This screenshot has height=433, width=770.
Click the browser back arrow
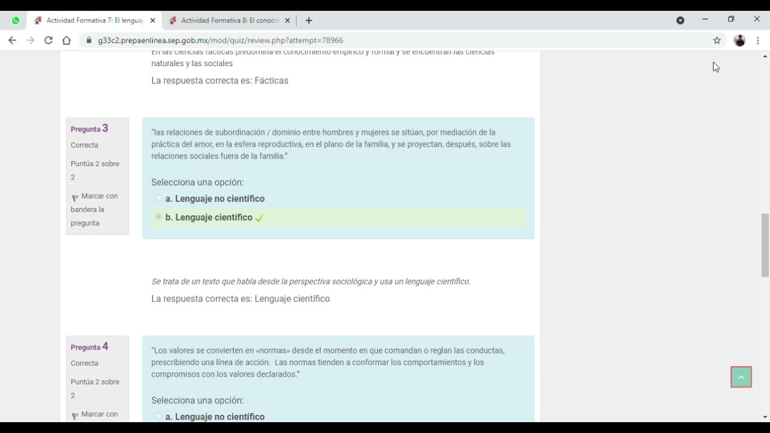[12, 40]
